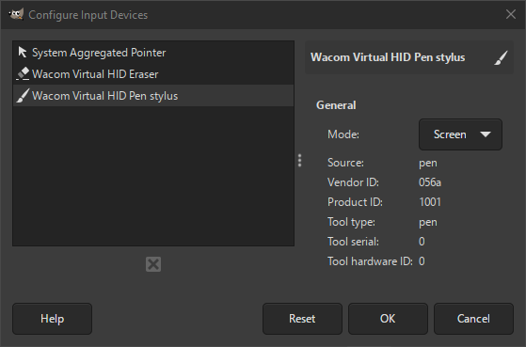This screenshot has height=347, width=526.
Task: Cancel the input device configuration
Action: point(473,319)
